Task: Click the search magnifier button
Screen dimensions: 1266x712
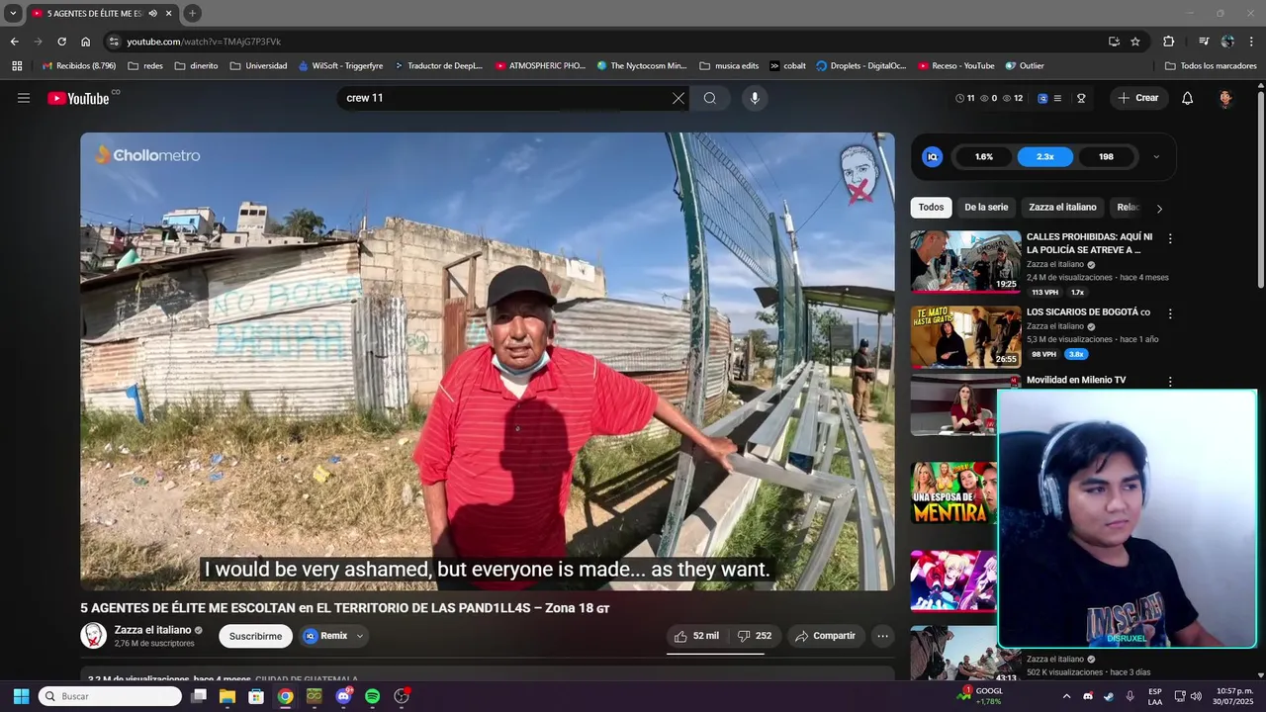Action: [x=710, y=98]
